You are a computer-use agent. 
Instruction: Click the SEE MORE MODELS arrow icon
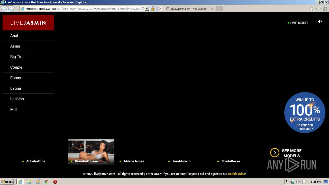pyautogui.click(x=275, y=153)
